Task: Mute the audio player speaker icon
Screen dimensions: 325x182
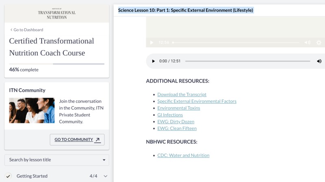Action: (x=319, y=61)
